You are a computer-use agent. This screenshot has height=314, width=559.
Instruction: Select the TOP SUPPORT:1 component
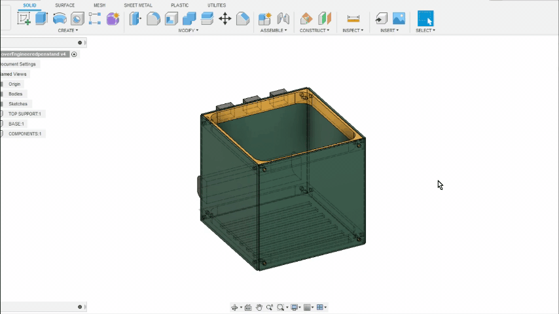pyautogui.click(x=25, y=114)
